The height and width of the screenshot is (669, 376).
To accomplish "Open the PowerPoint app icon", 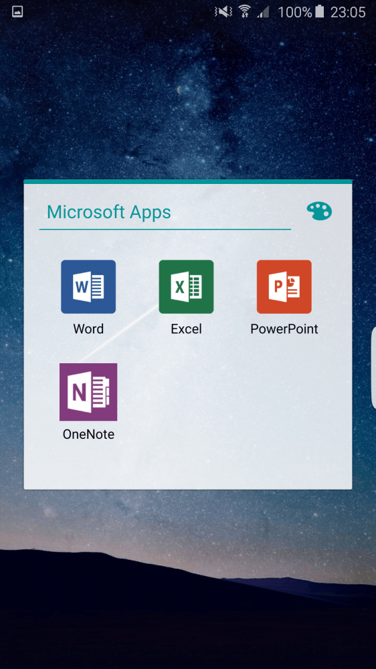I will pyautogui.click(x=284, y=287).
